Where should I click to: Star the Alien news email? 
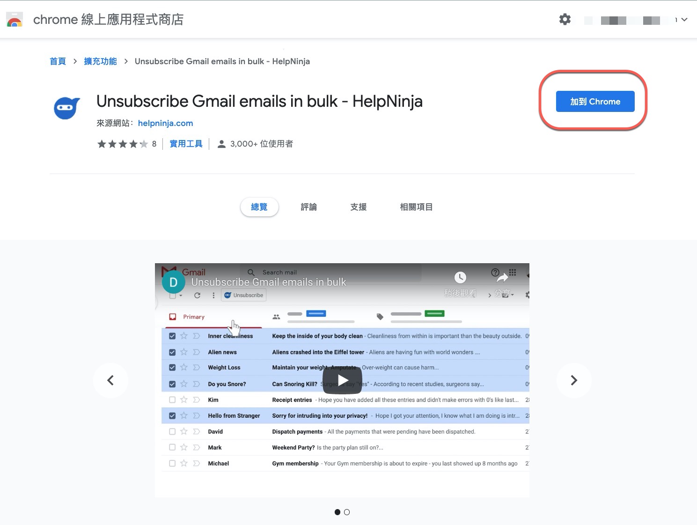click(184, 352)
